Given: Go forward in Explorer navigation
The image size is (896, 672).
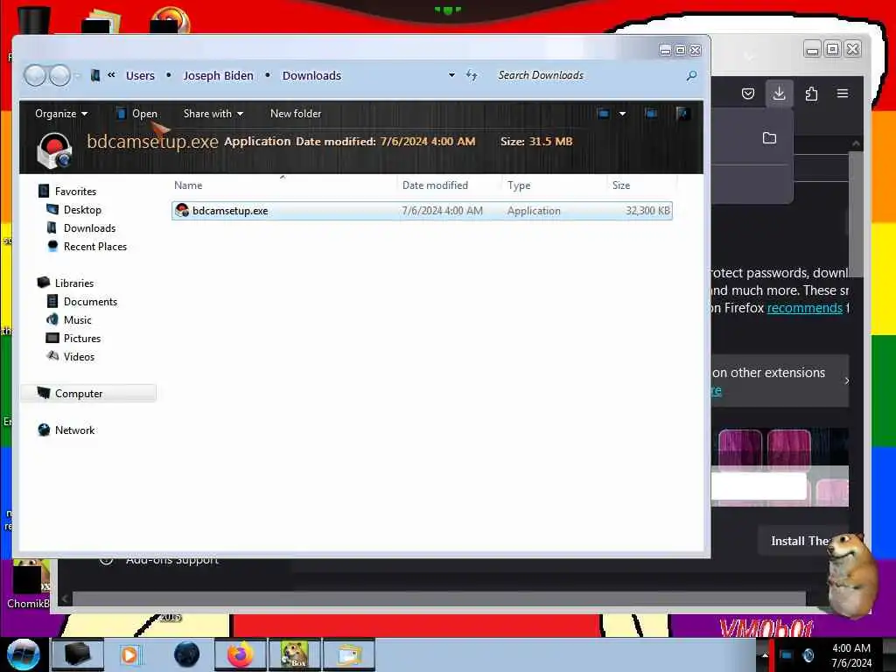Looking at the screenshot, I should click(x=59, y=75).
